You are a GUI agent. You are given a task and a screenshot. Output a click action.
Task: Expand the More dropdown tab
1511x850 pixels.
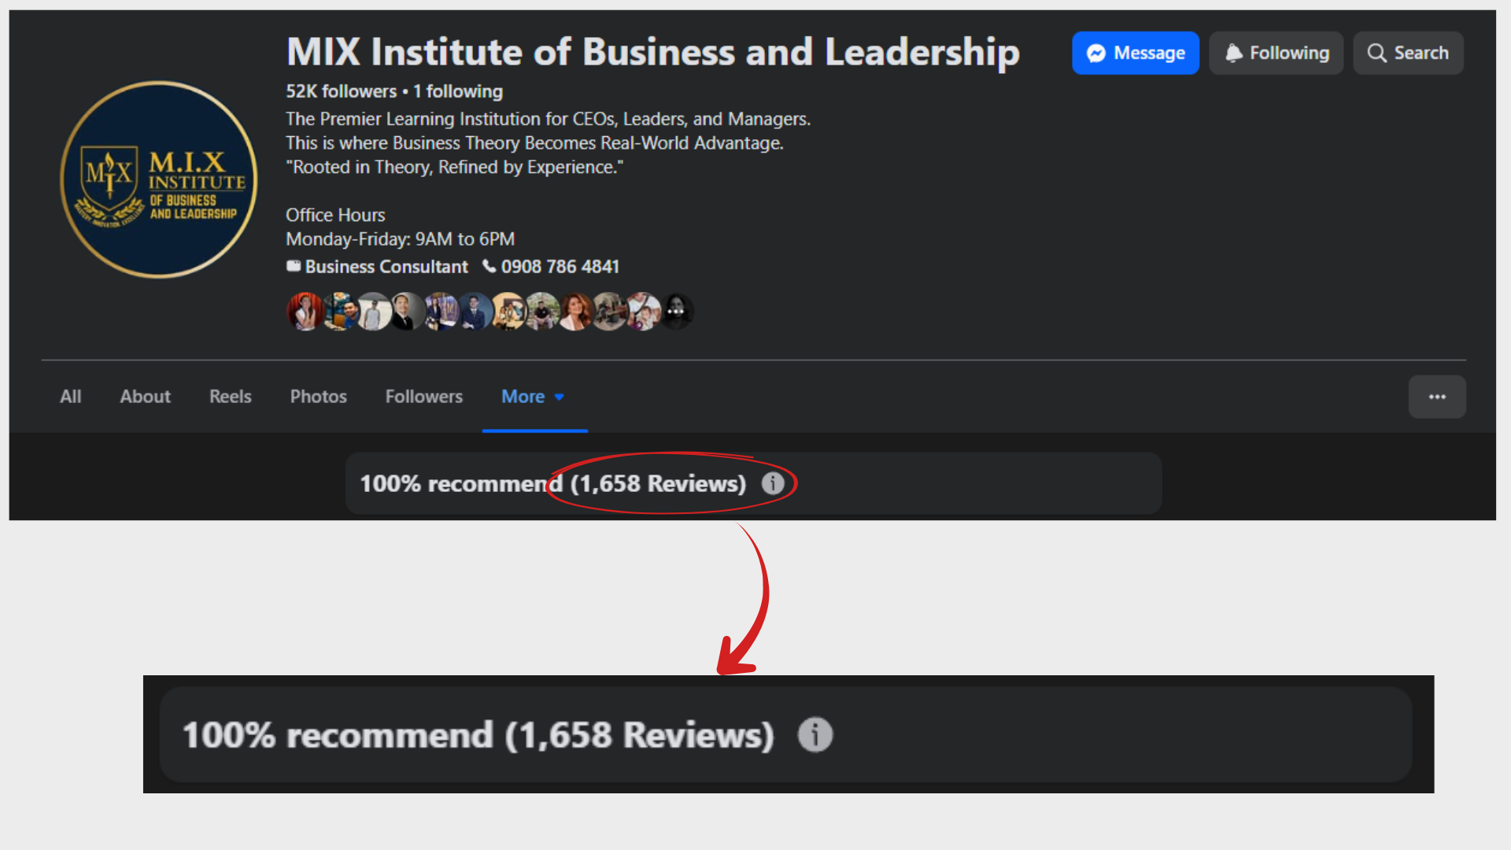pos(534,397)
